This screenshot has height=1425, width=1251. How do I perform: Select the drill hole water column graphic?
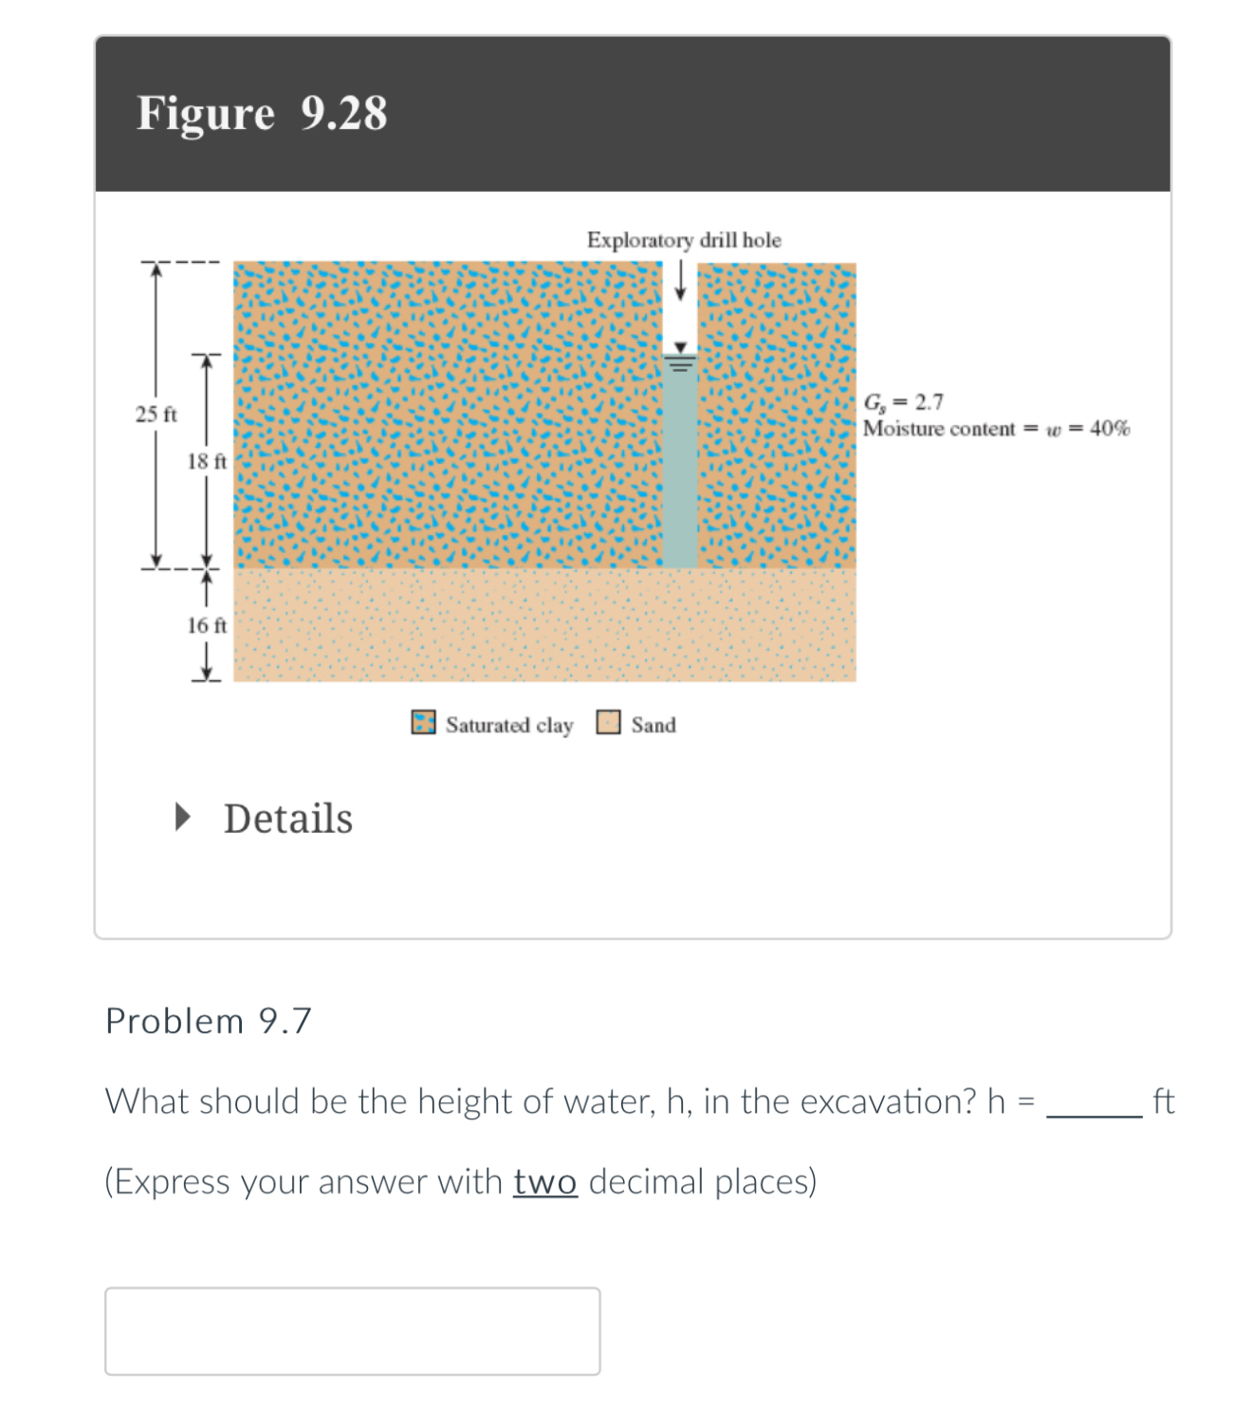[x=679, y=465]
